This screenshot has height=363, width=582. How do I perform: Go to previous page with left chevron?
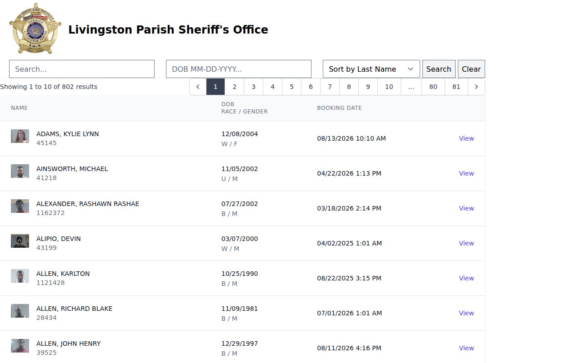[198, 87]
